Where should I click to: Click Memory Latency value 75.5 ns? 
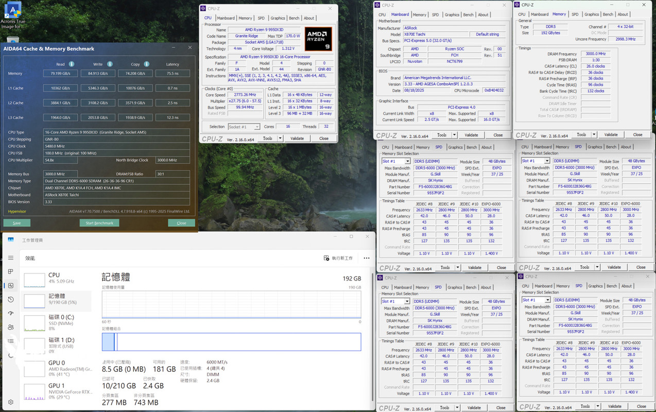point(172,74)
